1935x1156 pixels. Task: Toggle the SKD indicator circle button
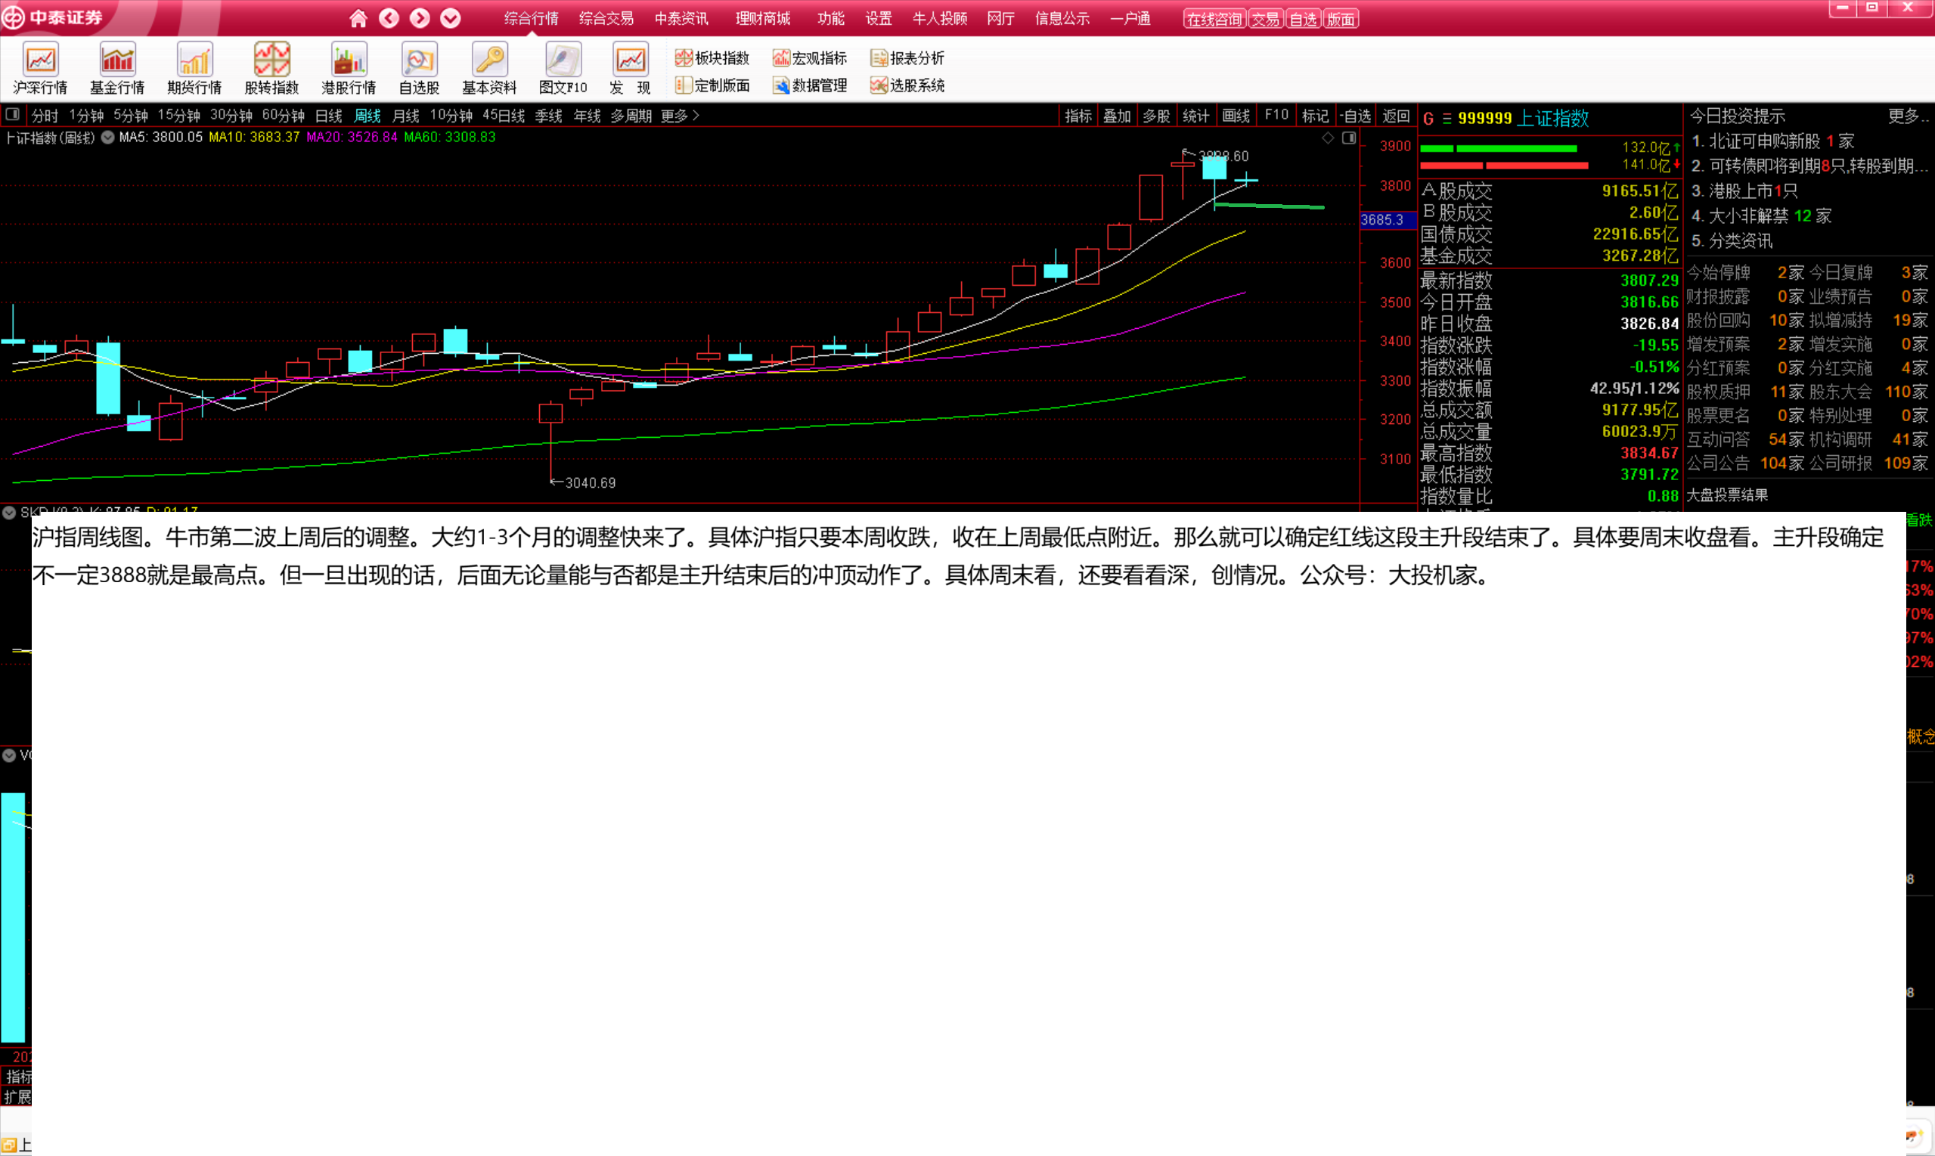pos(9,512)
